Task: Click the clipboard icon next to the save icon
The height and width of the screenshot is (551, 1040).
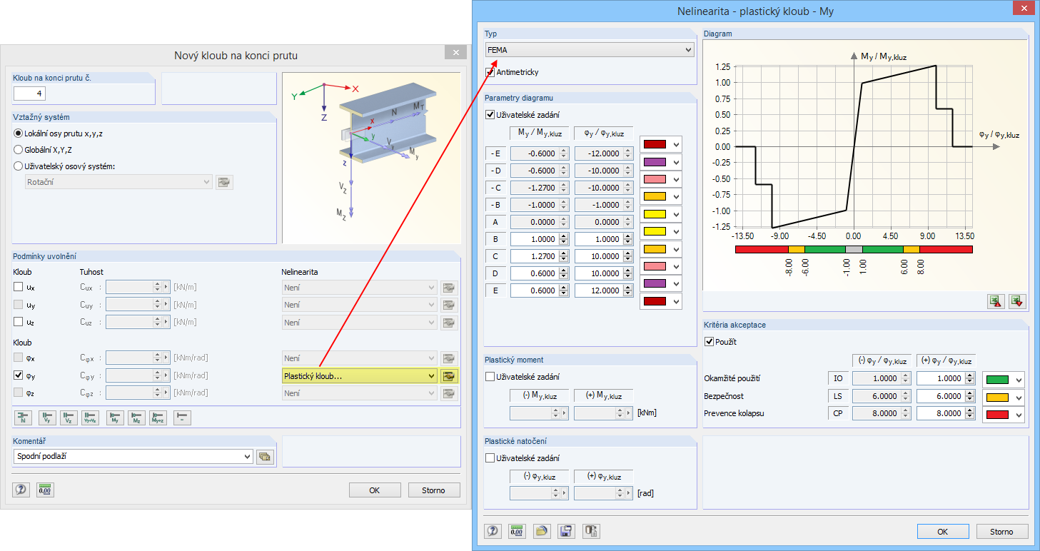Action: click(x=591, y=530)
